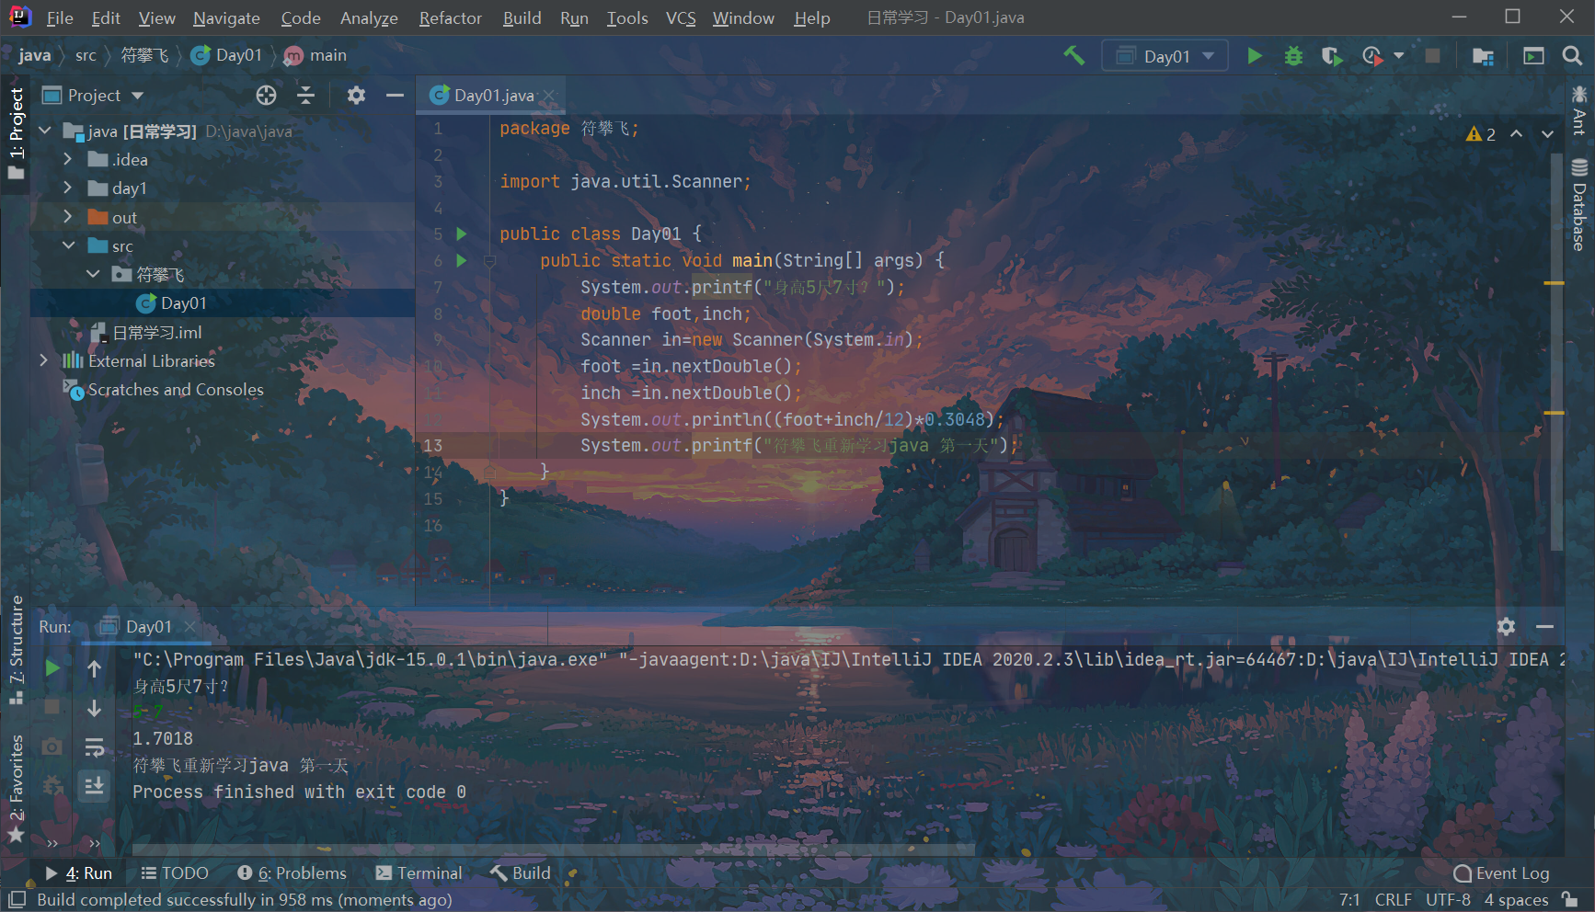
Task: Open Run panel settings gear
Action: pos(1506,626)
